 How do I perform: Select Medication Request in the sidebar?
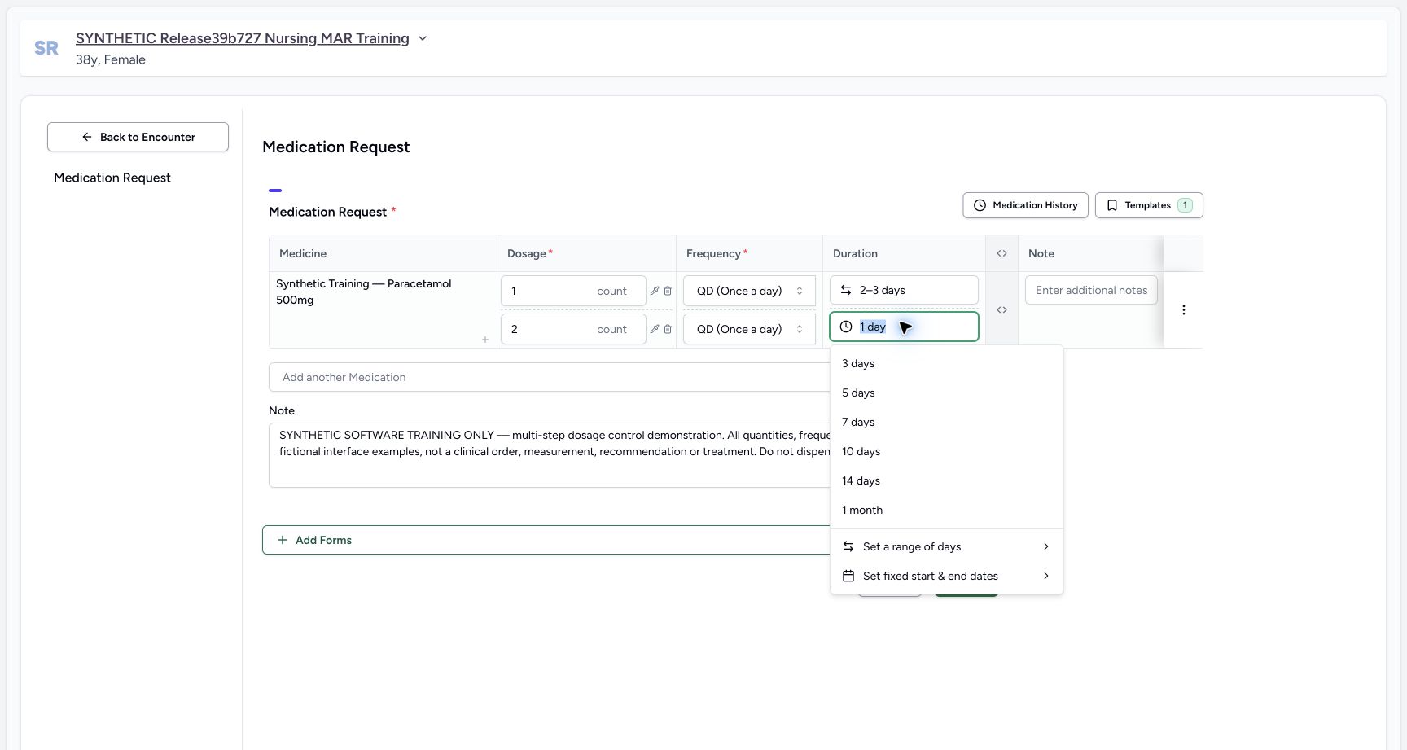pyautogui.click(x=112, y=178)
